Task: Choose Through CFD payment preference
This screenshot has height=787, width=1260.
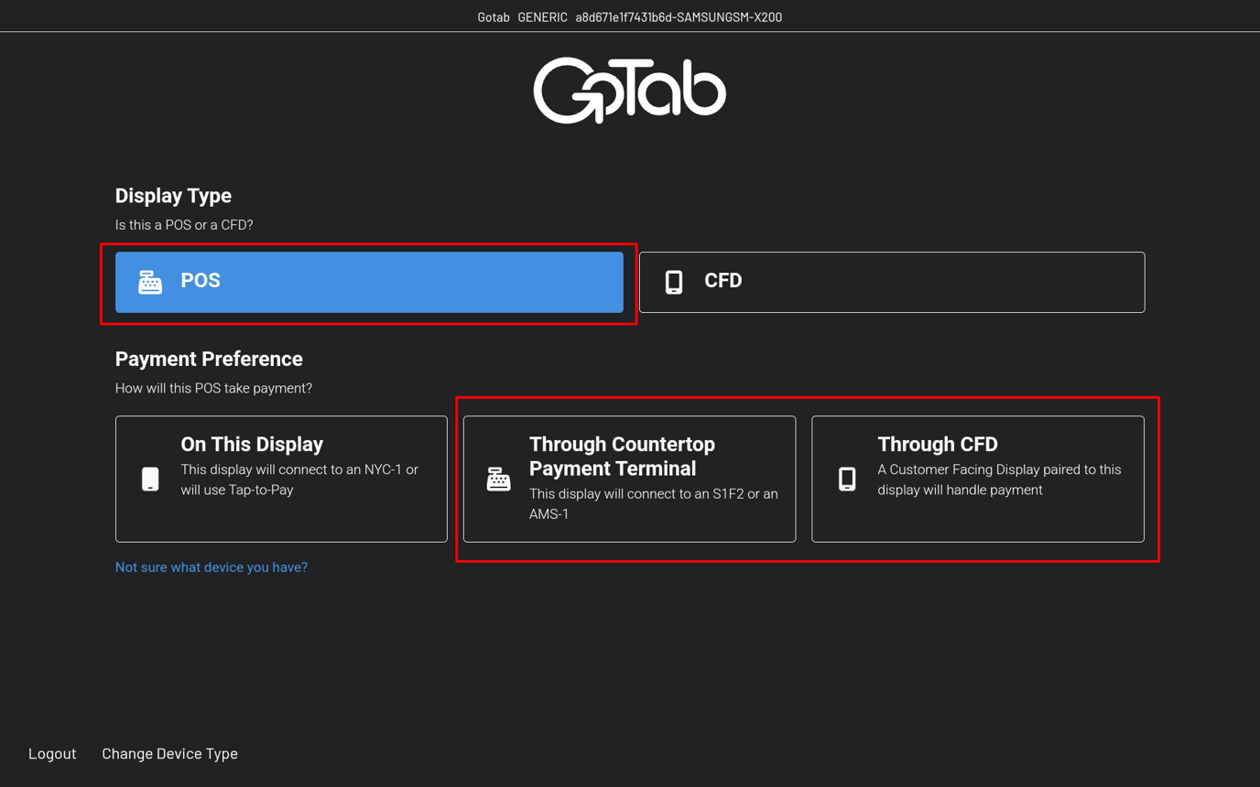Action: point(978,479)
